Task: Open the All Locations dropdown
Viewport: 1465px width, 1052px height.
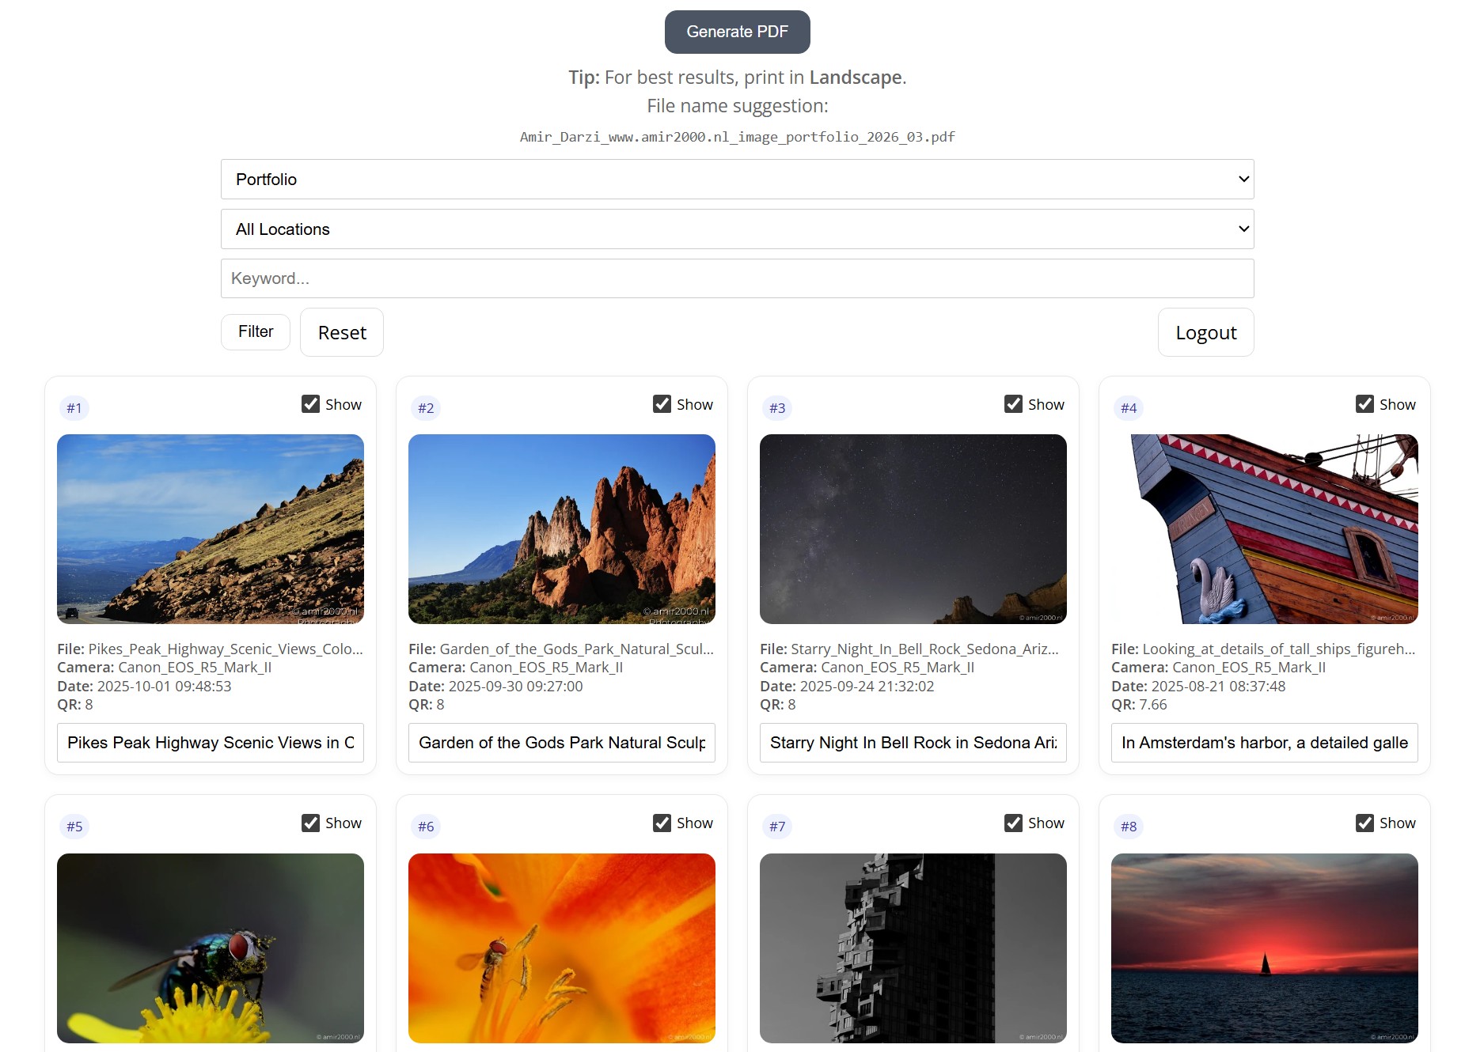Action: [736, 229]
